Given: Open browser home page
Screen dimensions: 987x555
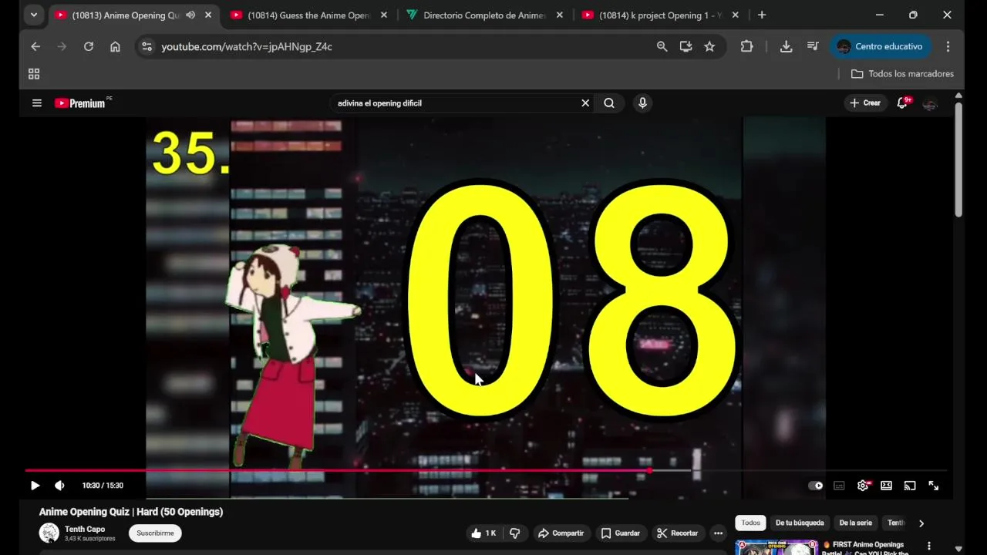Looking at the screenshot, I should [115, 46].
